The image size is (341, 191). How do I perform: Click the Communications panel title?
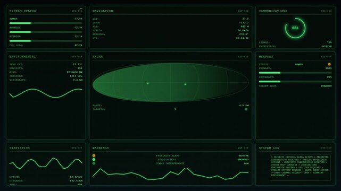pos(273,11)
